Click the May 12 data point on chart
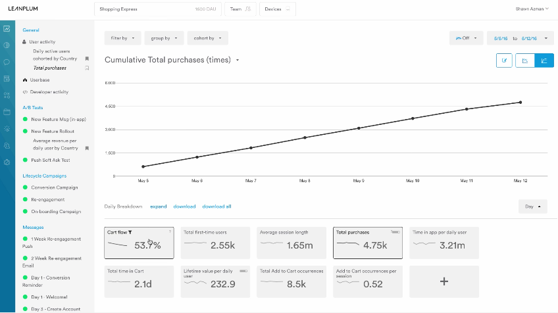558x313 pixels. [520, 103]
